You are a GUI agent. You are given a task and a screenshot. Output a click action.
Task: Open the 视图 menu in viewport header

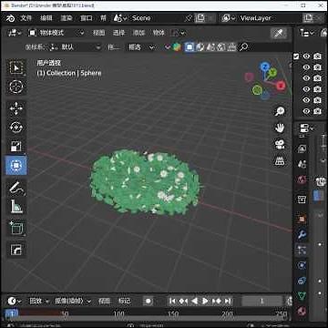pyautogui.click(x=98, y=33)
